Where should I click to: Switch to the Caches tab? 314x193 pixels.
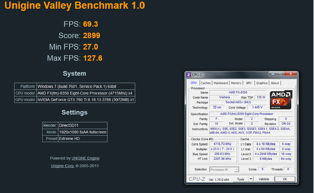[x=206, y=83]
